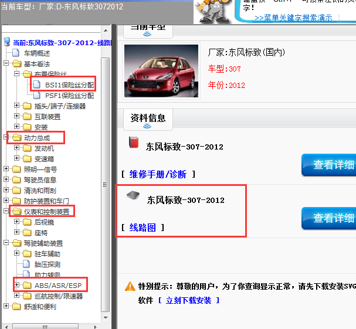Click the folder icon next to 驾驶辅助装置
This screenshot has height=329, width=356.
(16, 243)
